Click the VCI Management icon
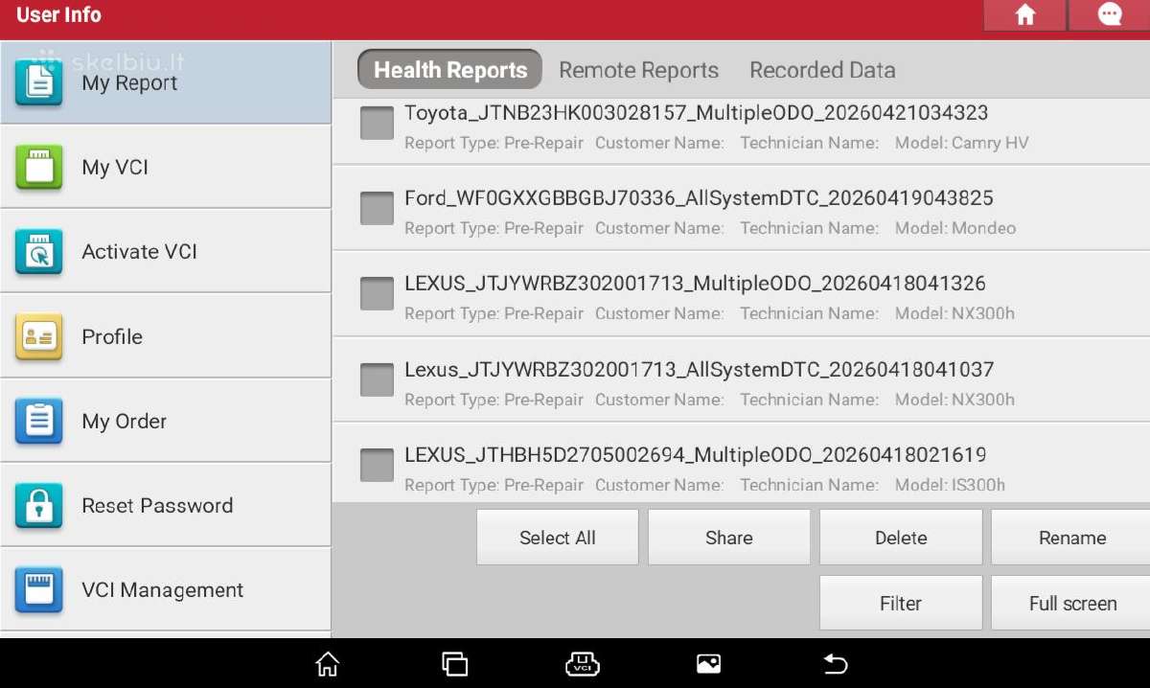 pos(39,590)
